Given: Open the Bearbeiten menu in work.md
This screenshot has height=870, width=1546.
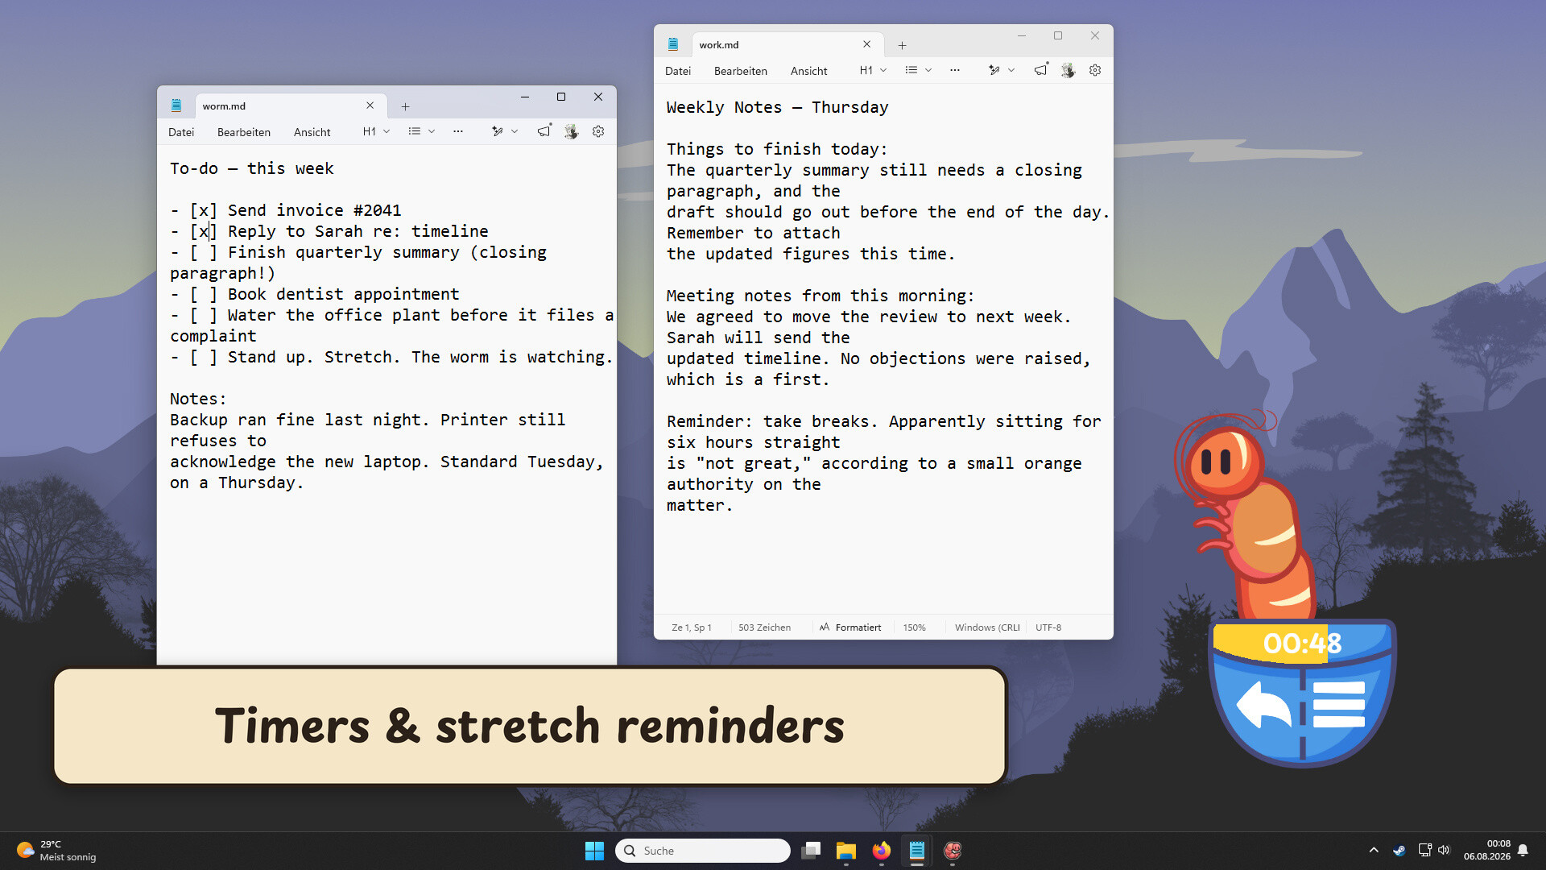Looking at the screenshot, I should 741,71.
